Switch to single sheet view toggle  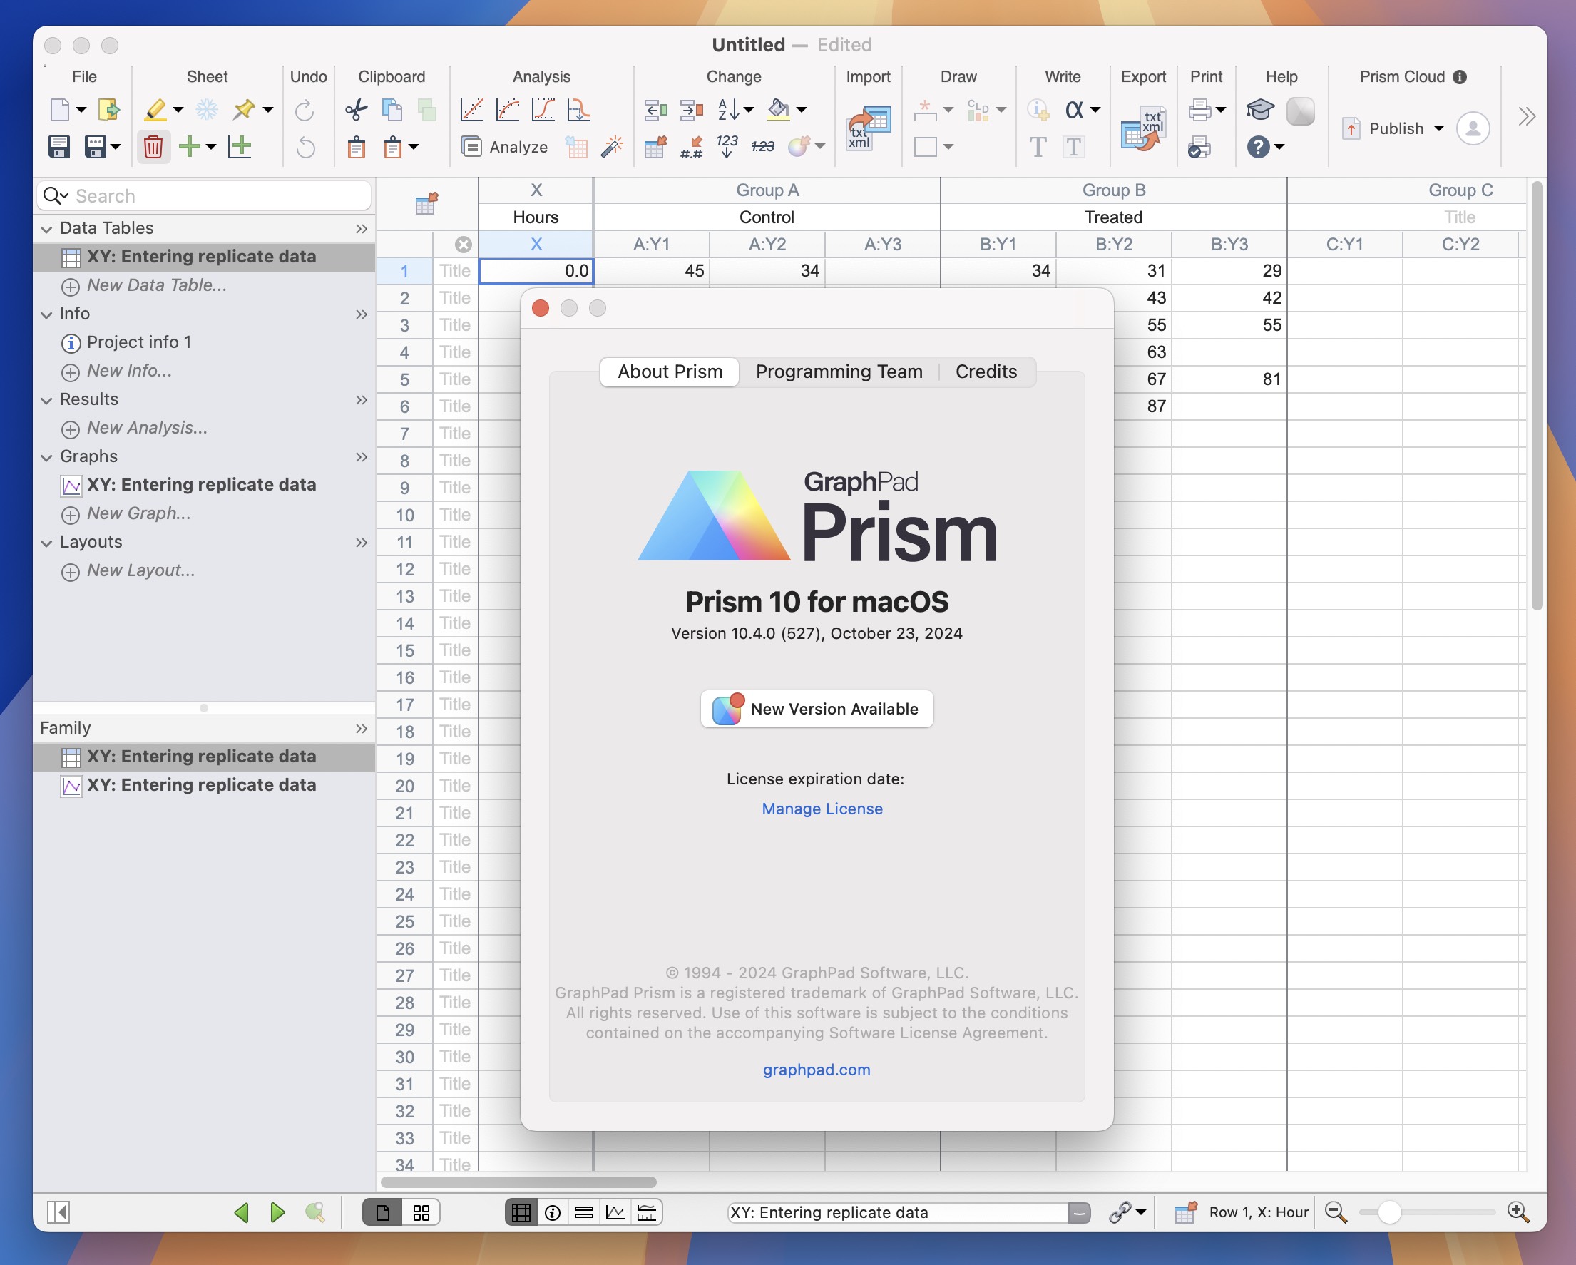382,1213
